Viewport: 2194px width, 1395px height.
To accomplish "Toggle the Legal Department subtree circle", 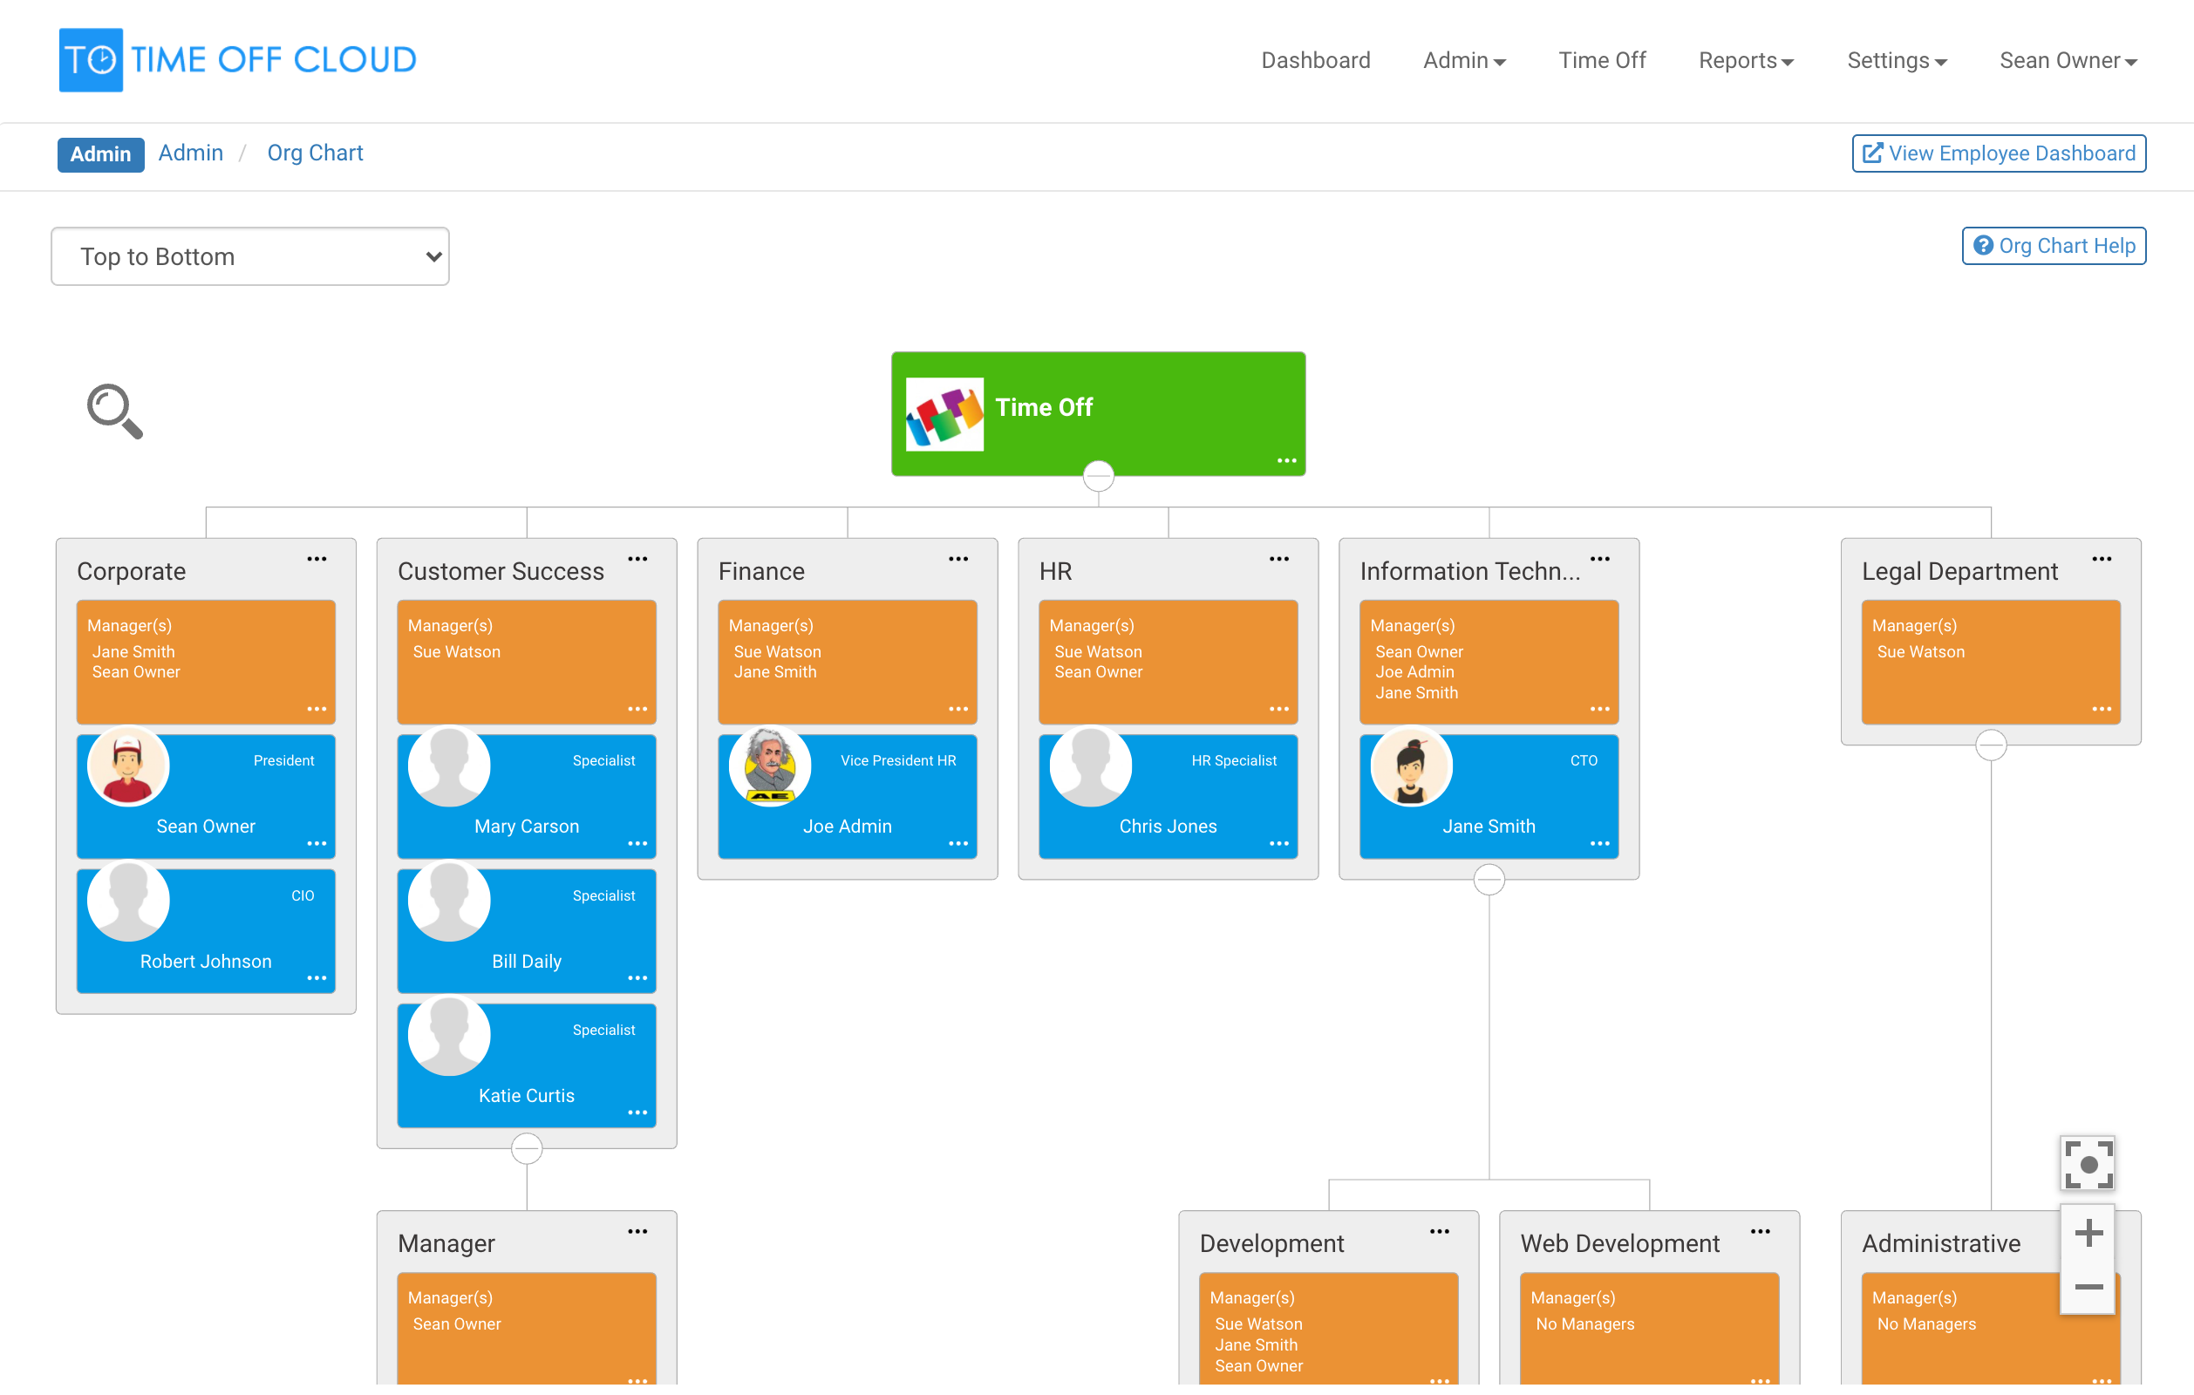I will (1991, 745).
